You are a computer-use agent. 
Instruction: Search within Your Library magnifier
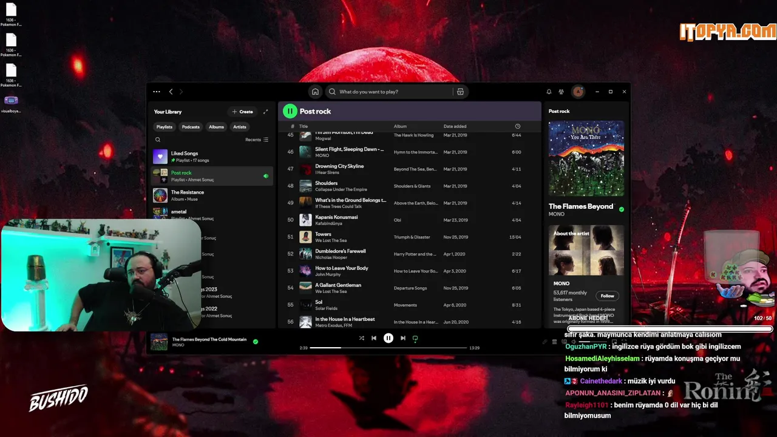click(x=158, y=140)
